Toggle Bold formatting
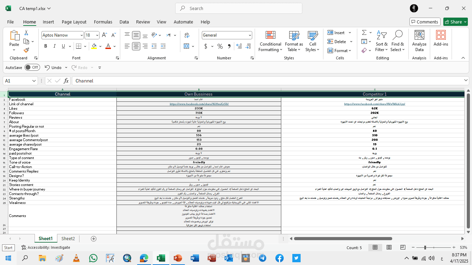472x265 pixels. point(46,46)
